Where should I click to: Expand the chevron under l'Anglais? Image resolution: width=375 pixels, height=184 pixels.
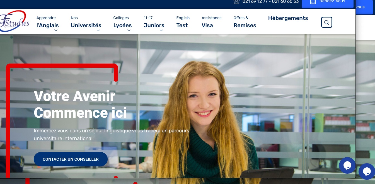(56, 31)
